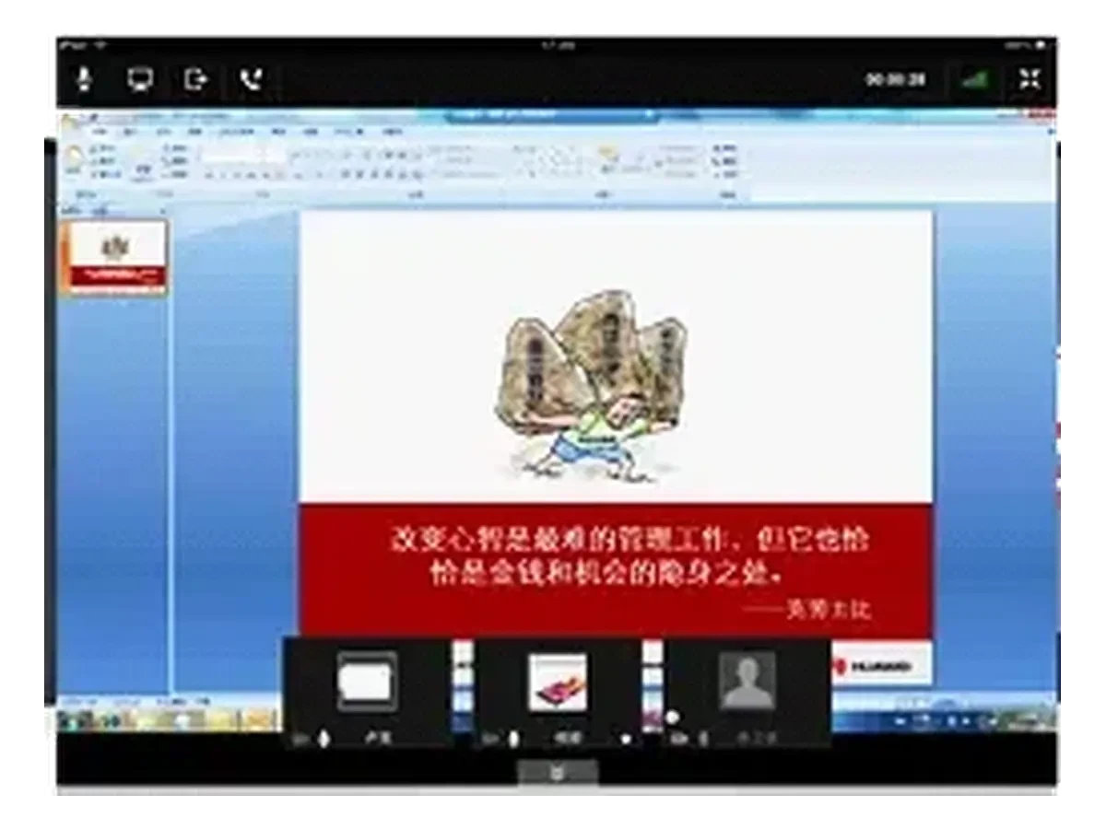Toggle the fullscreen arrows icon
Viewport: 1106px width, 829px height.
click(1030, 79)
